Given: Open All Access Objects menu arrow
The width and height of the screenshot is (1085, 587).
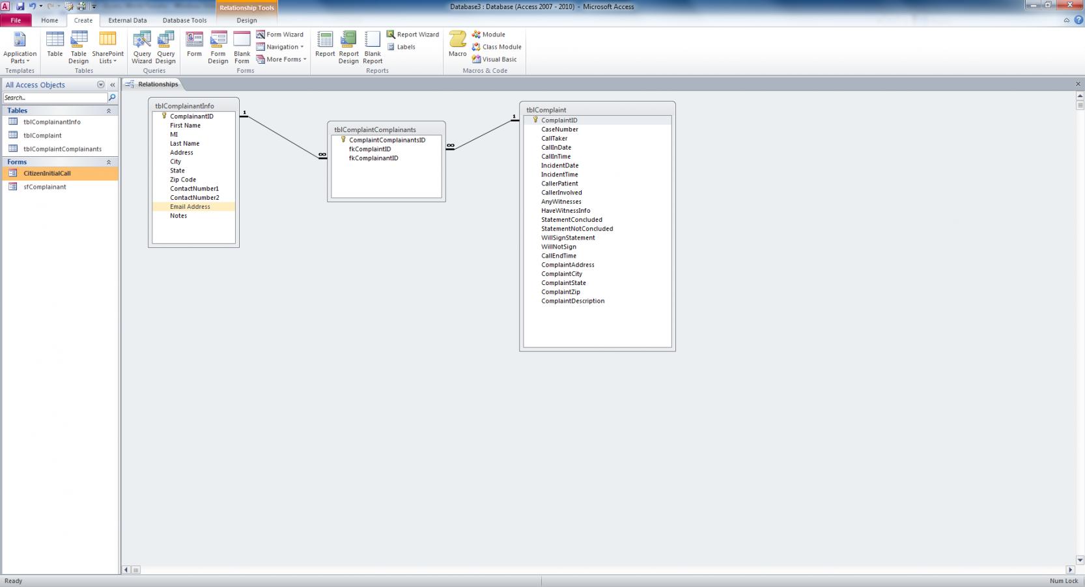Looking at the screenshot, I should click(x=100, y=85).
